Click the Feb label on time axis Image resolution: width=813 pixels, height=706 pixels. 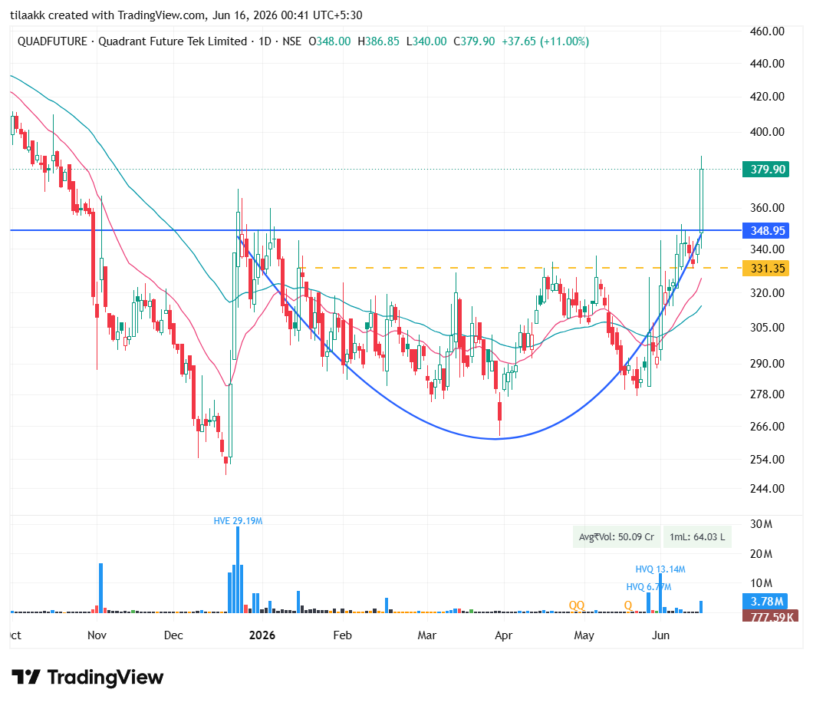pyautogui.click(x=342, y=635)
